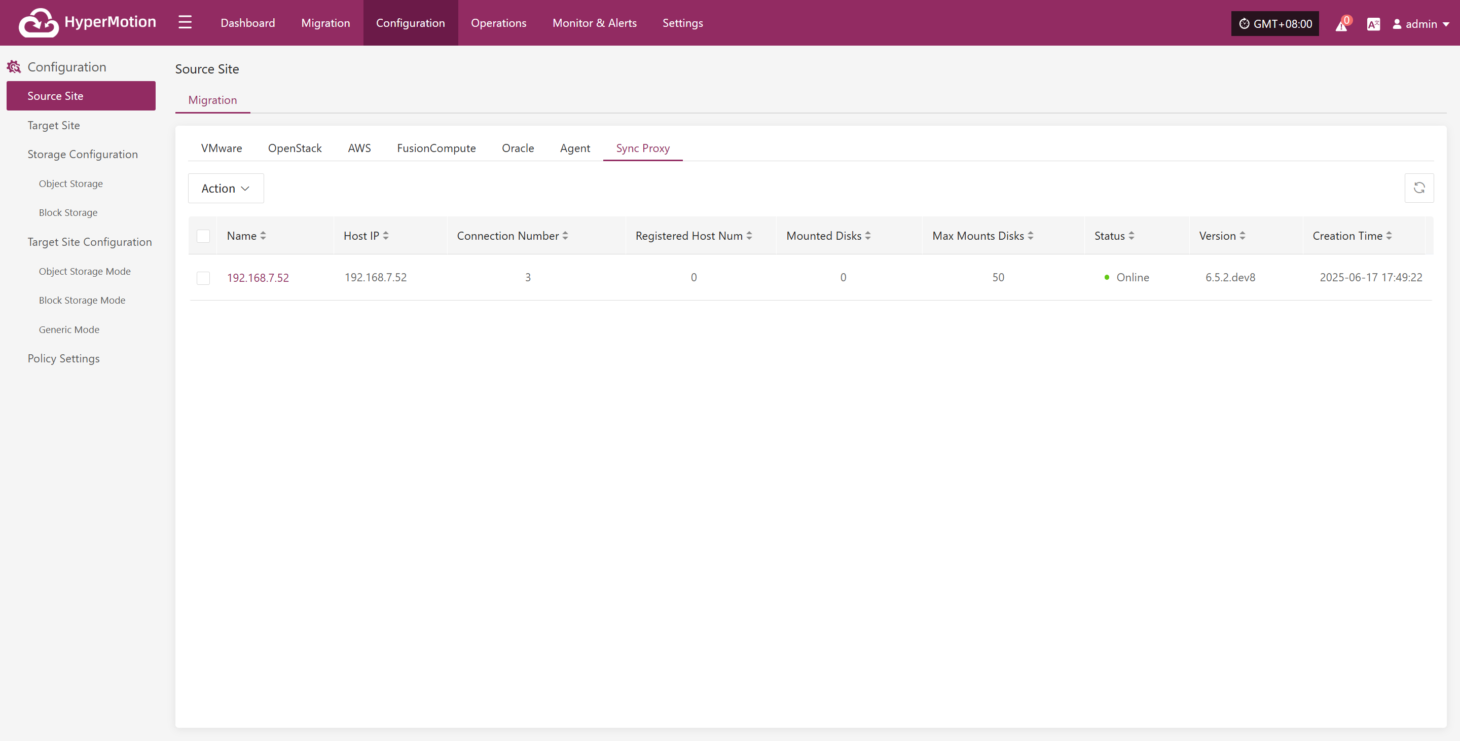Sort table by Host IP column
This screenshot has width=1460, height=741.
(385, 236)
